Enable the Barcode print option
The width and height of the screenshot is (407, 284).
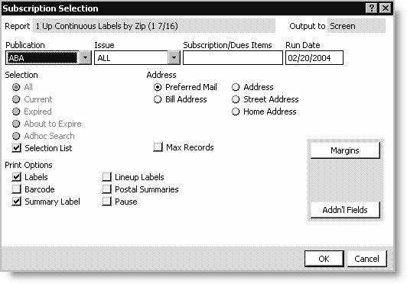16,189
